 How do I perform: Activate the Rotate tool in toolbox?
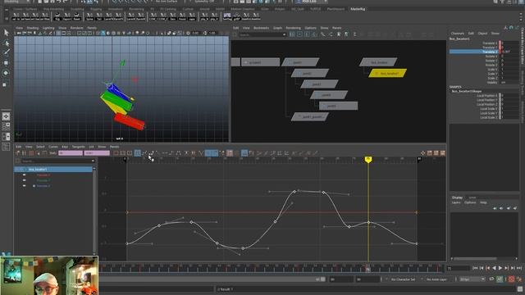6,73
